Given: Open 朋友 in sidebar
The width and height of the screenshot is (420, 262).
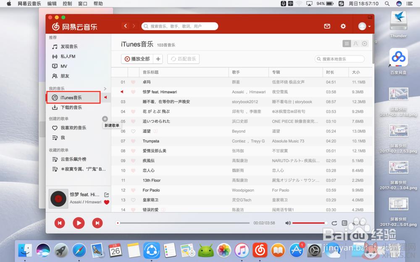Looking at the screenshot, I should tap(60, 76).
